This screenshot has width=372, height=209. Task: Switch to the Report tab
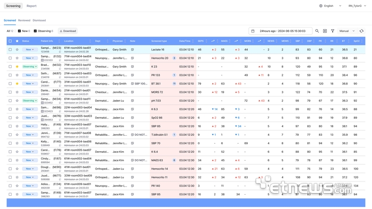point(31,6)
